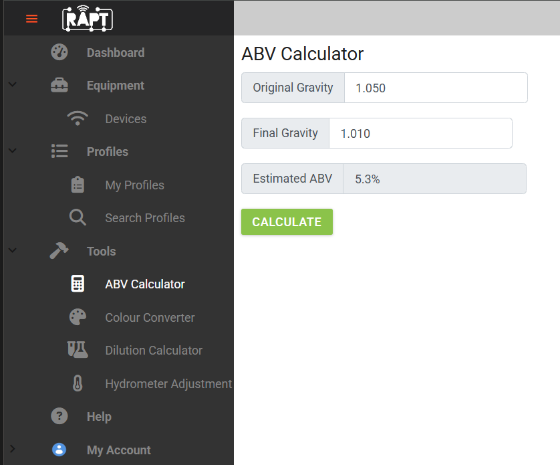Click the Search Profiles magnifier icon
This screenshot has width=560, height=465.
(78, 217)
